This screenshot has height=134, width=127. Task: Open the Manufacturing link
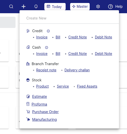click(x=44, y=120)
